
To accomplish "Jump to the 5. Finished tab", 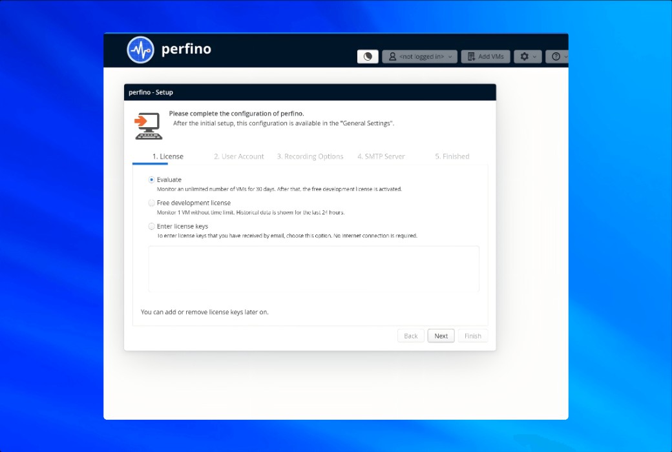I will tap(452, 156).
